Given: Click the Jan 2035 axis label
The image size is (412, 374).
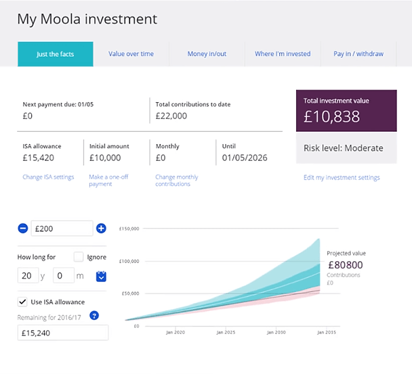Looking at the screenshot, I should (x=327, y=332).
